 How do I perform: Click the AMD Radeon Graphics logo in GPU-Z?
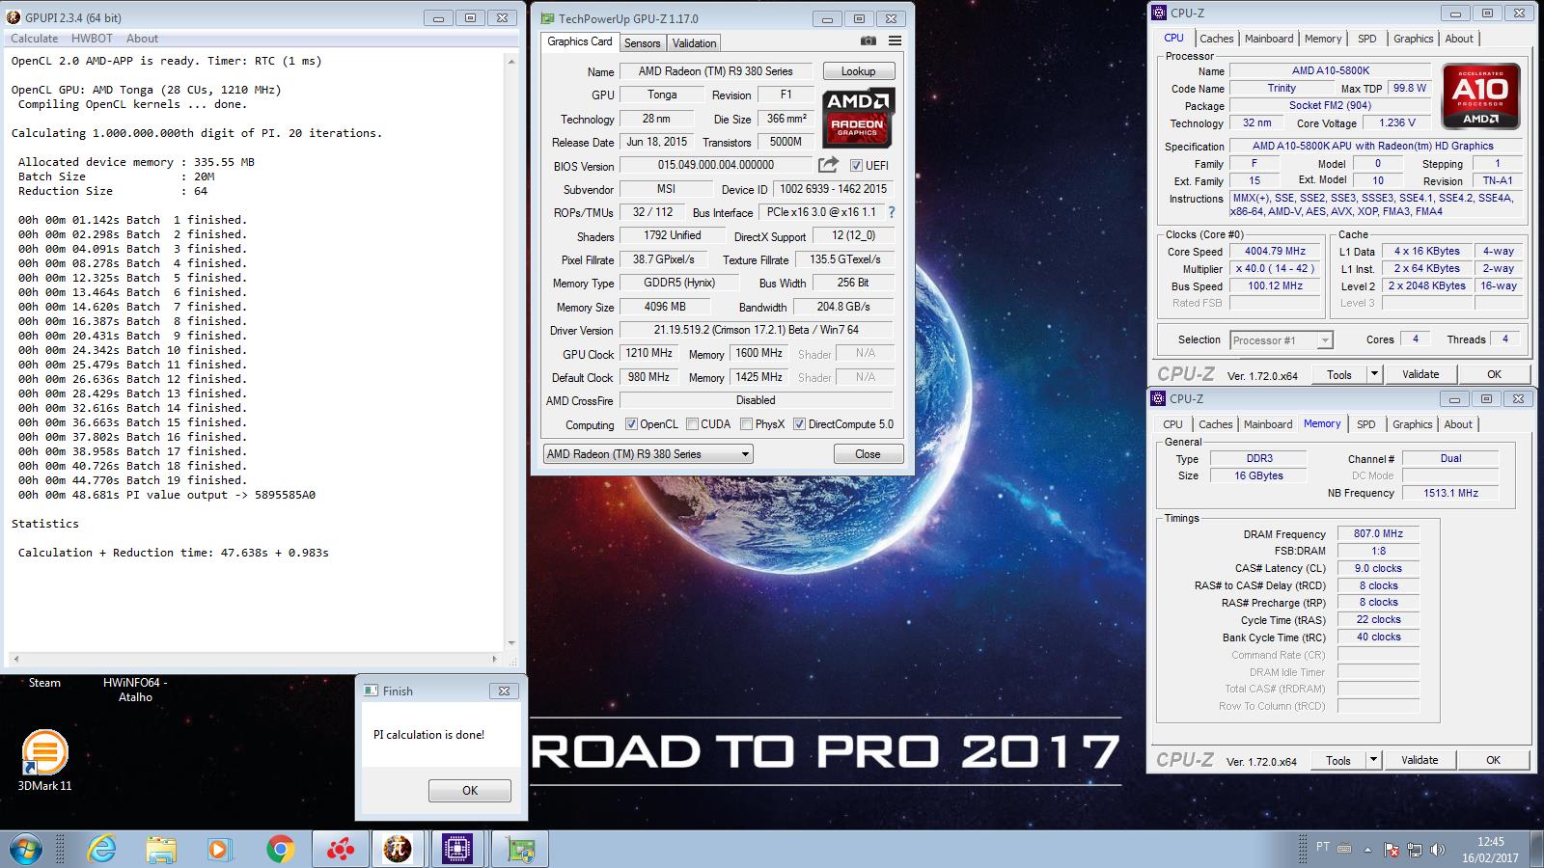[859, 117]
